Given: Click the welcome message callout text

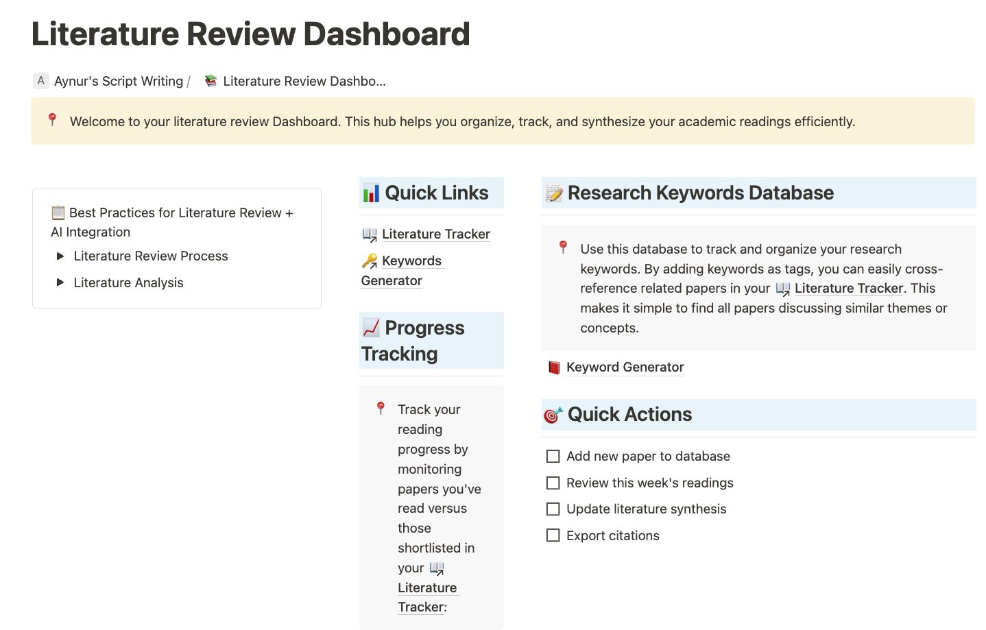Looking at the screenshot, I should [x=463, y=122].
